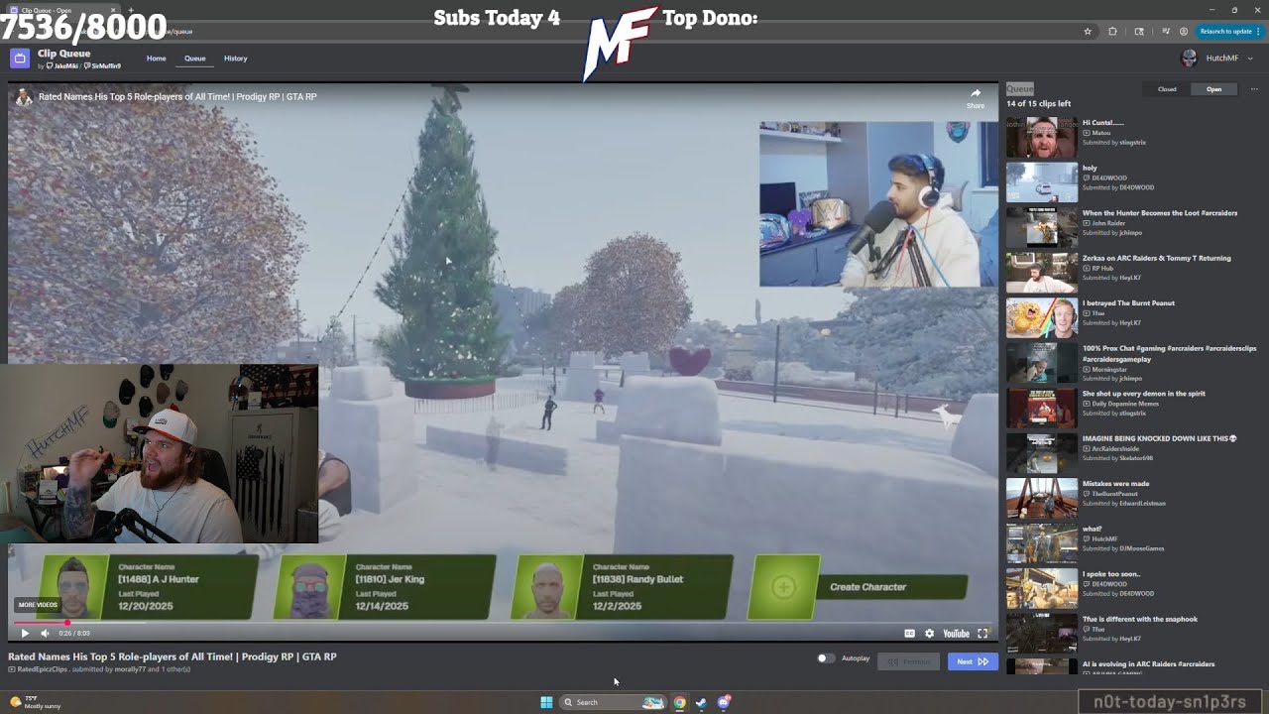The height and width of the screenshot is (714, 1269).
Task: Click the MORE VIDEOS button
Action: (38, 605)
